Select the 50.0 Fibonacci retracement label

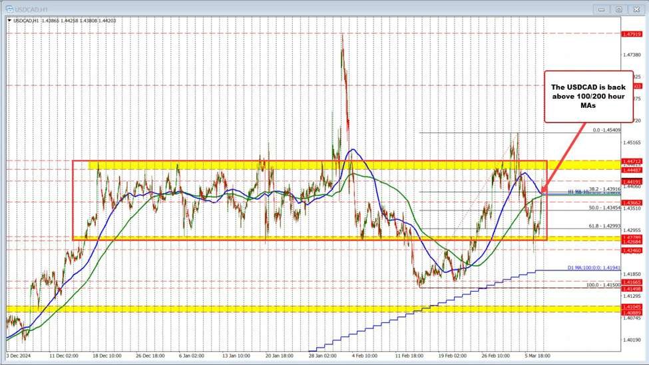click(605, 208)
